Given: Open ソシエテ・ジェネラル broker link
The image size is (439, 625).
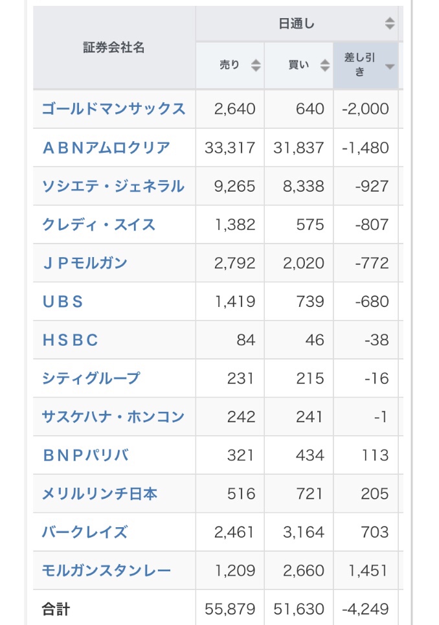Looking at the screenshot, I should (113, 186).
